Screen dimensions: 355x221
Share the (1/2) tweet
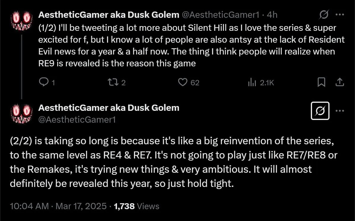pos(340,82)
